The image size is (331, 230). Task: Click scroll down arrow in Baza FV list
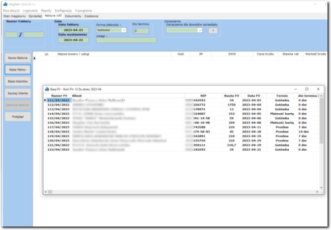click(x=321, y=187)
